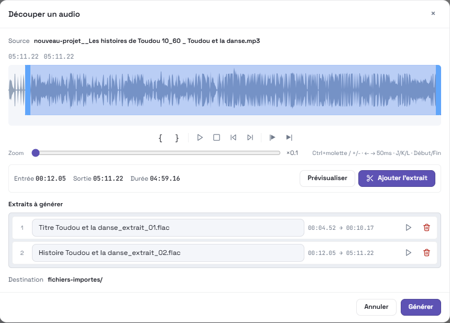Screen dimensions: 450x323
Task: Edit the file name Titre Toudou et la danse_extrait_01.flac
Action: (x=168, y=228)
